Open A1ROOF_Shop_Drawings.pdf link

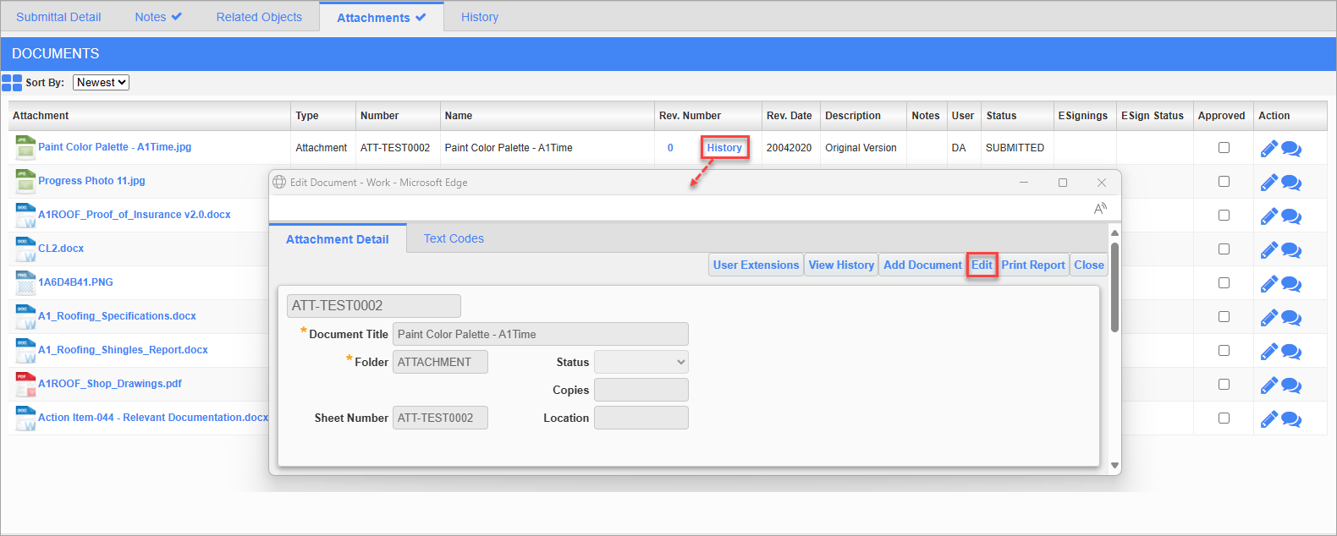pos(110,383)
